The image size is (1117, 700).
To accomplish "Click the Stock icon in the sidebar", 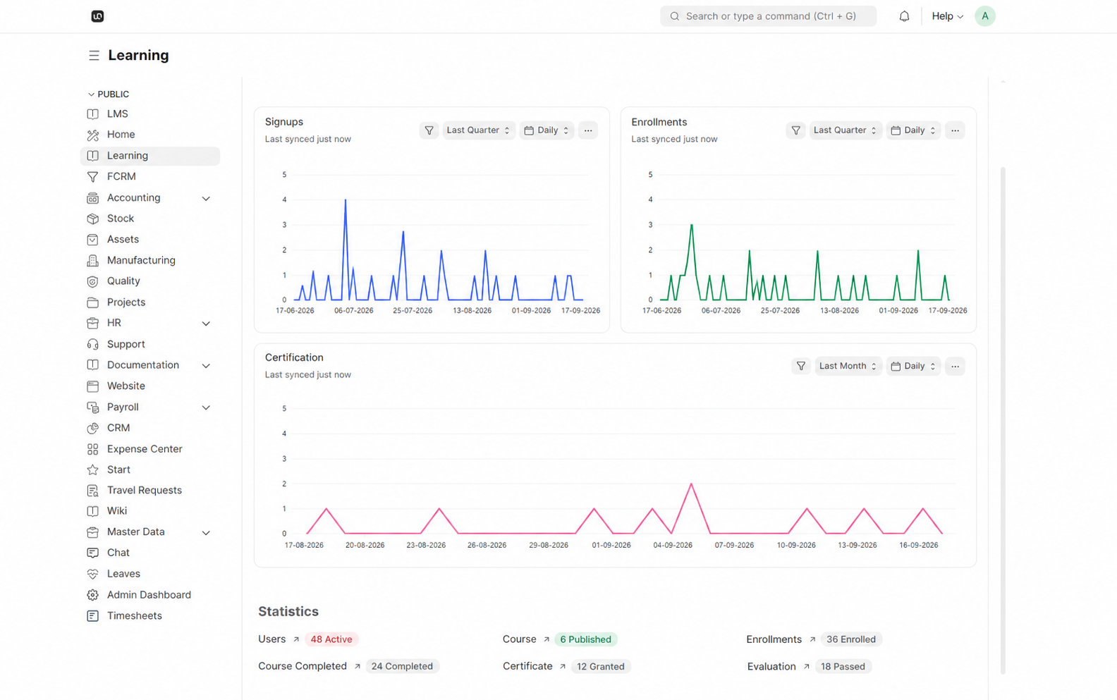I will (x=92, y=219).
